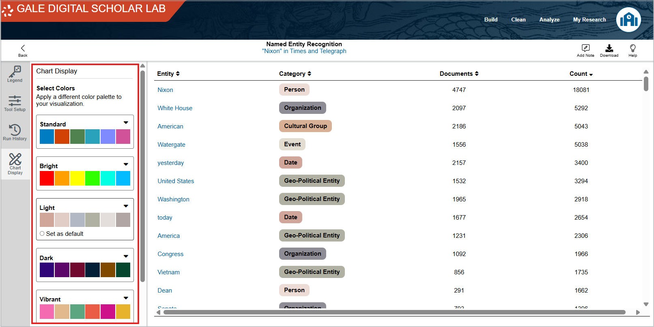Open the Build menu
This screenshot has height=327, width=654.
491,19
